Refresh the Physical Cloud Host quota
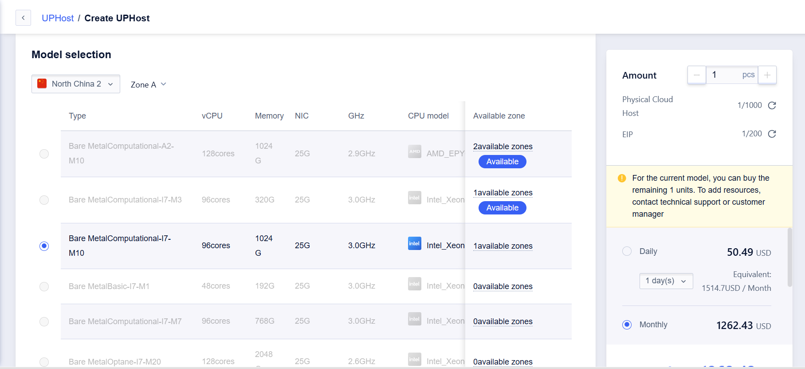805x369 pixels. tap(772, 105)
